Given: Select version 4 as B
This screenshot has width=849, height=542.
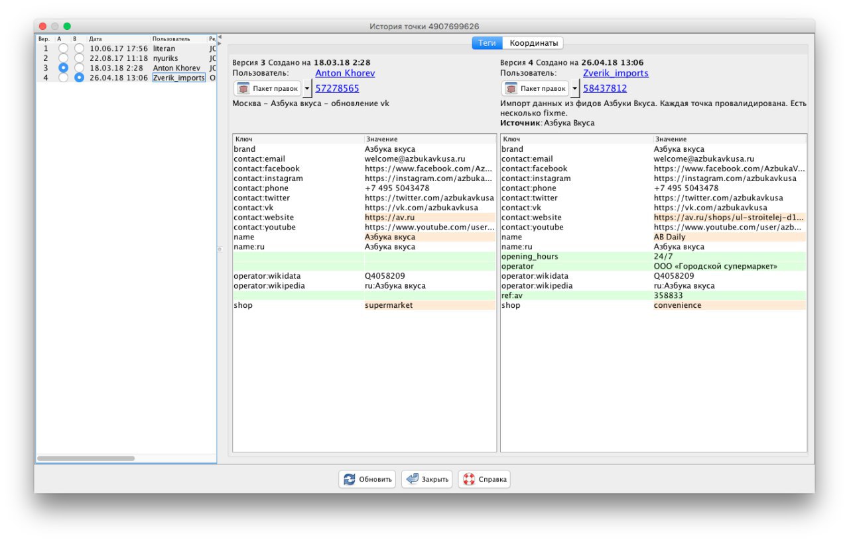Looking at the screenshot, I should (79, 78).
